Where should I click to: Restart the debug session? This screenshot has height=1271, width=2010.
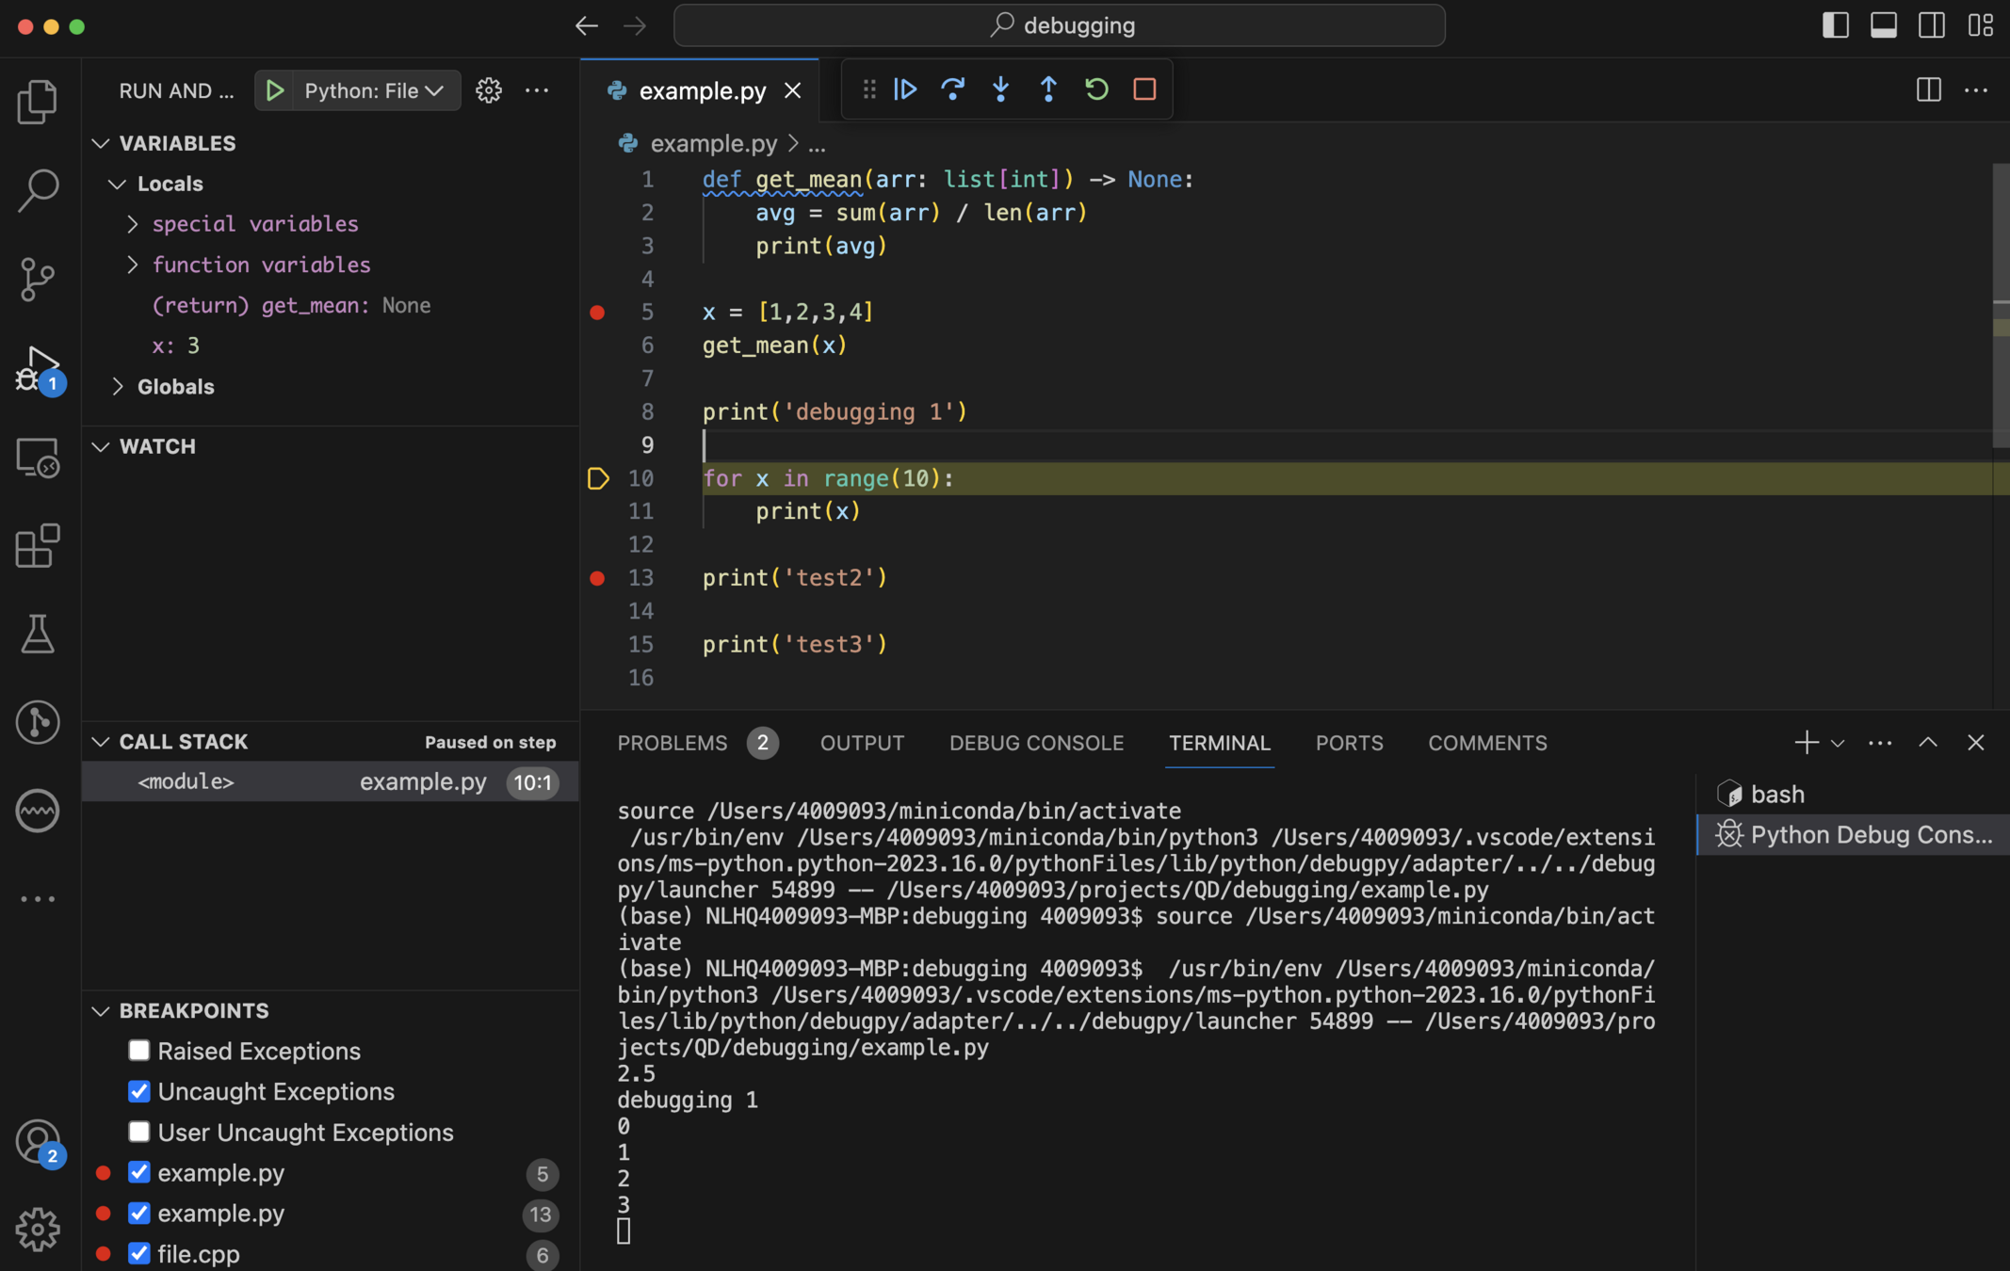tap(1096, 89)
